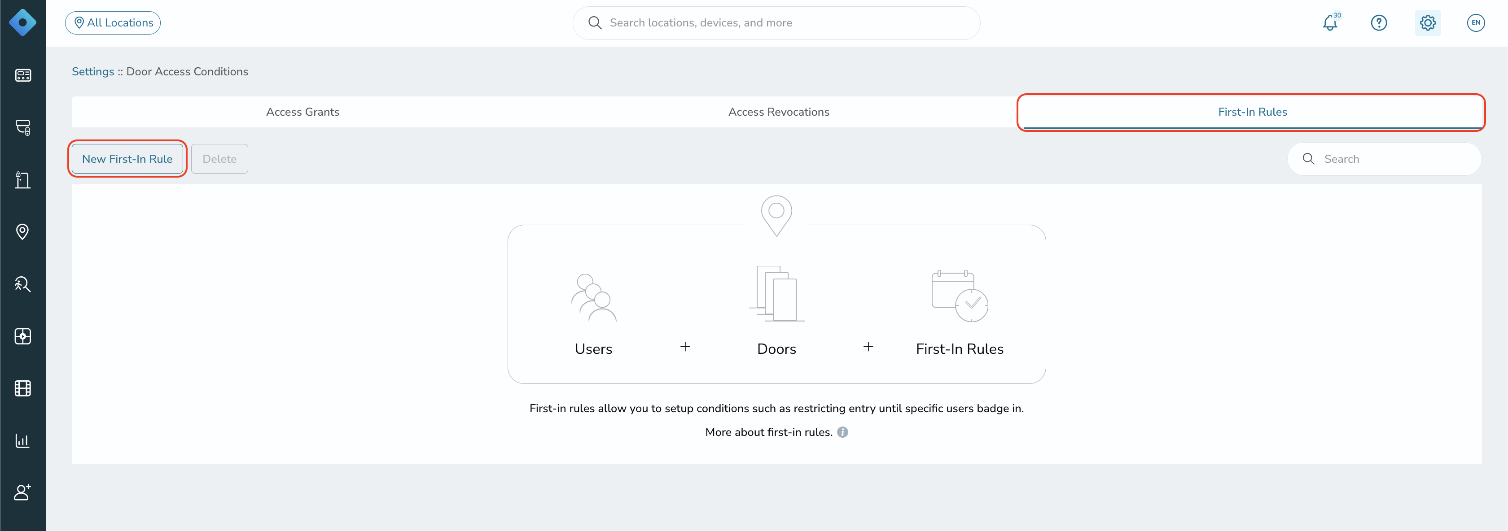Focus the rules Search field
Screen dimensions: 1508x531
[x=1385, y=159]
